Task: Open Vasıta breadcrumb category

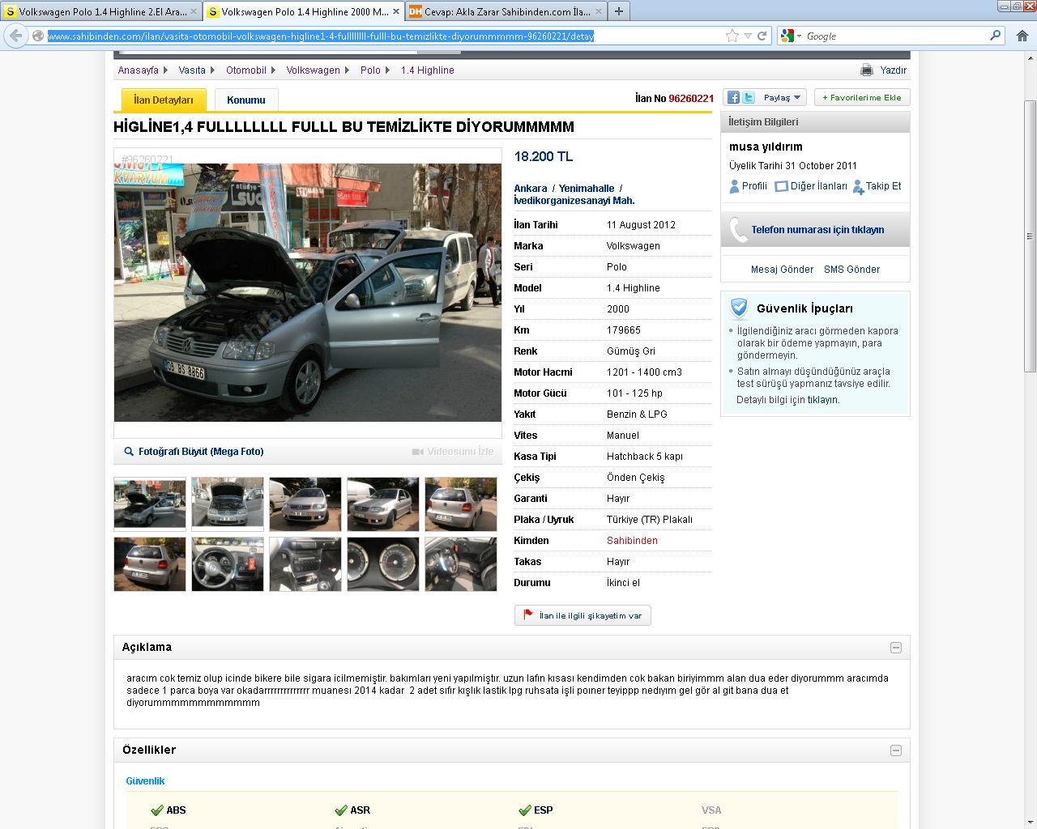Action: (x=192, y=70)
